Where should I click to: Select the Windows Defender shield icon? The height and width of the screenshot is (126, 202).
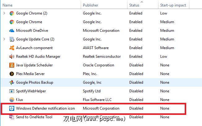tap(12, 108)
